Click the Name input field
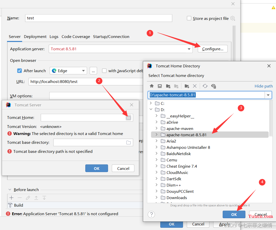Screen dimensions: 276x230 pos(99,18)
